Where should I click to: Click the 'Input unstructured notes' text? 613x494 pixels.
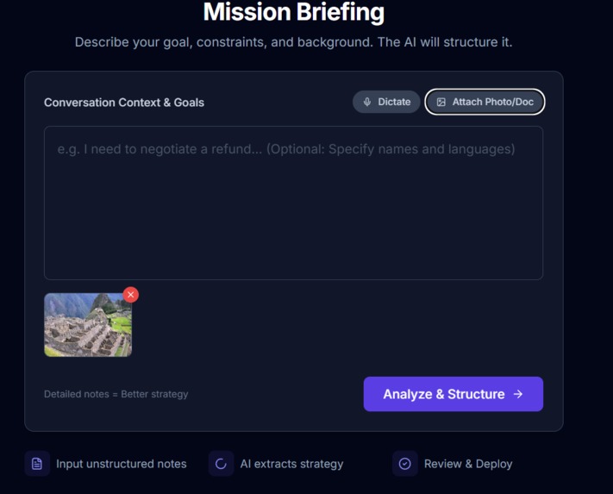122,464
